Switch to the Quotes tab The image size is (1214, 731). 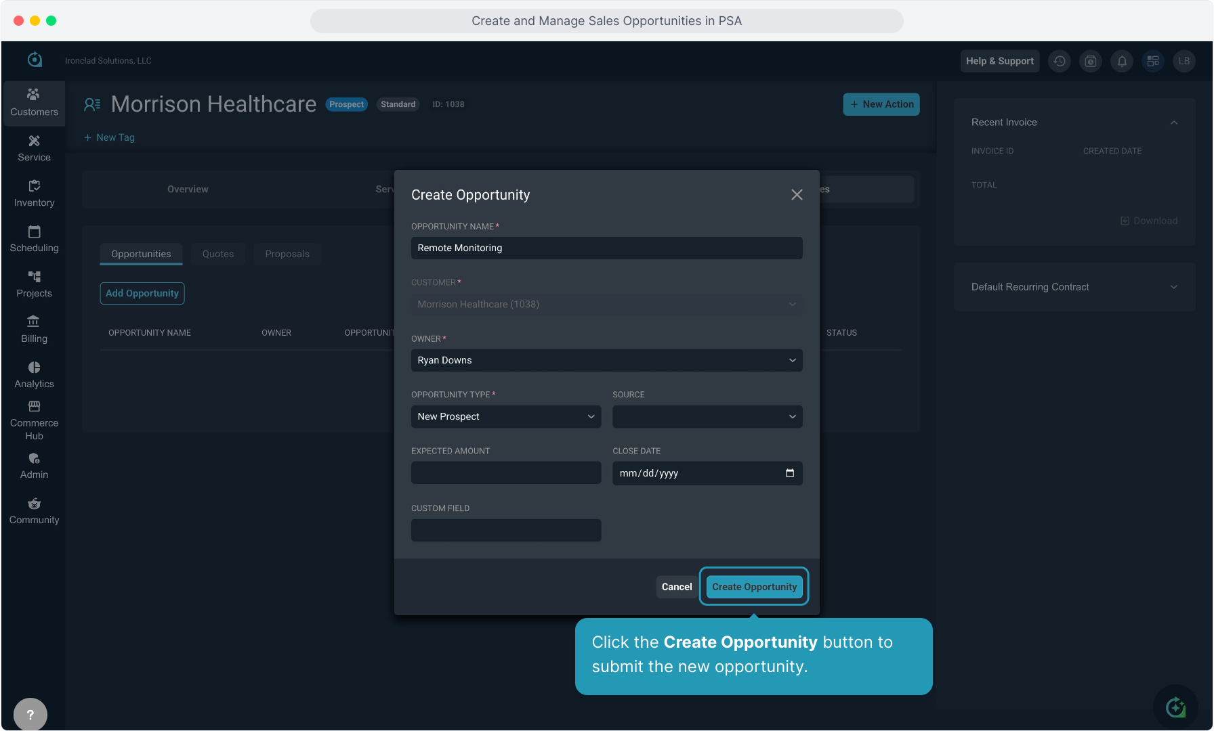pos(217,254)
